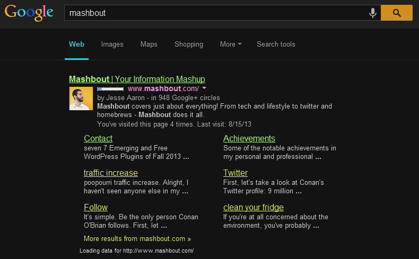Screen dimensions: 419x259
Task: Open the Follow sitelink
Action: (x=95, y=207)
